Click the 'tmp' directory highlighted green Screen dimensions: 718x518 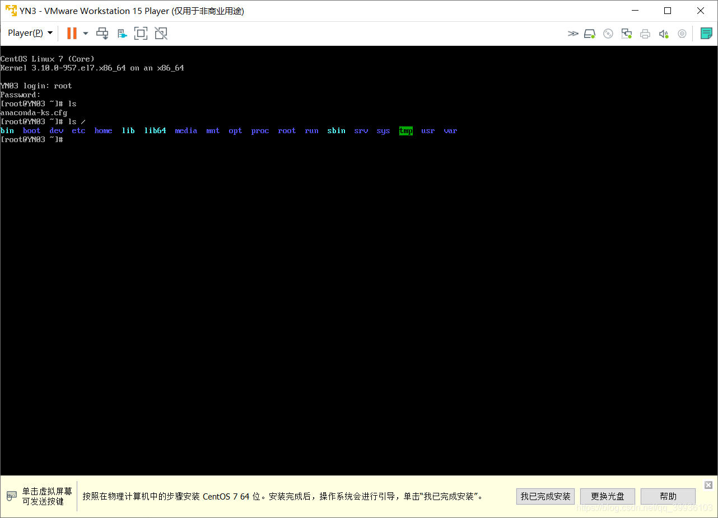click(406, 130)
